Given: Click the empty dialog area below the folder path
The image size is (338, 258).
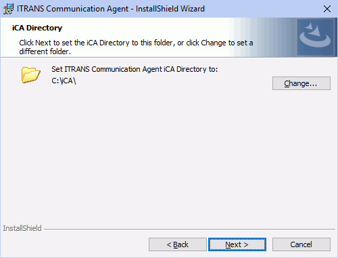Looking at the screenshot, I should click(169, 154).
